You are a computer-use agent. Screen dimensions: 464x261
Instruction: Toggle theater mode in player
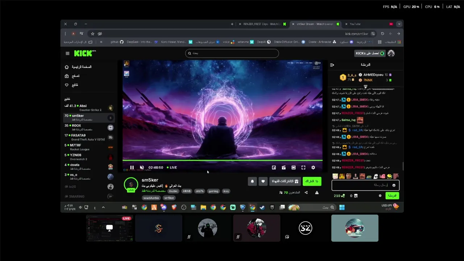(x=294, y=167)
